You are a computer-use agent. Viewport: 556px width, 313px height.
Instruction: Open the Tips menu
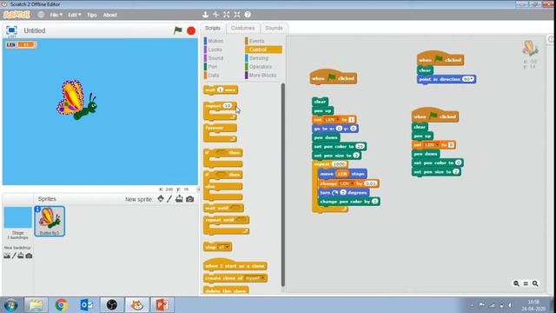pyautogui.click(x=92, y=15)
